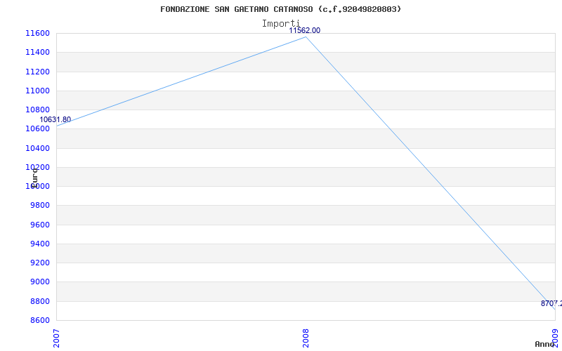
Task: Click the 'Anno' x-axis title
Action: point(544,344)
